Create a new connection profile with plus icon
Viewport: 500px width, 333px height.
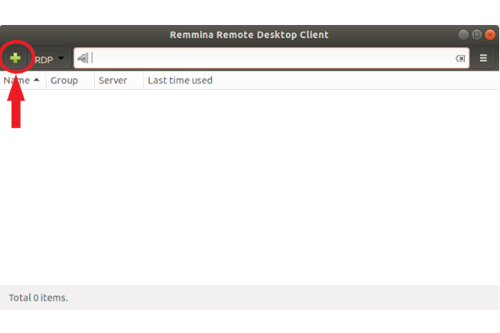[15, 58]
